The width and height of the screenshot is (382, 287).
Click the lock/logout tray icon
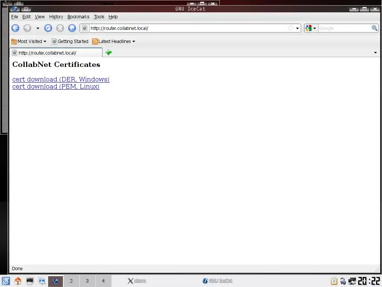343,281
